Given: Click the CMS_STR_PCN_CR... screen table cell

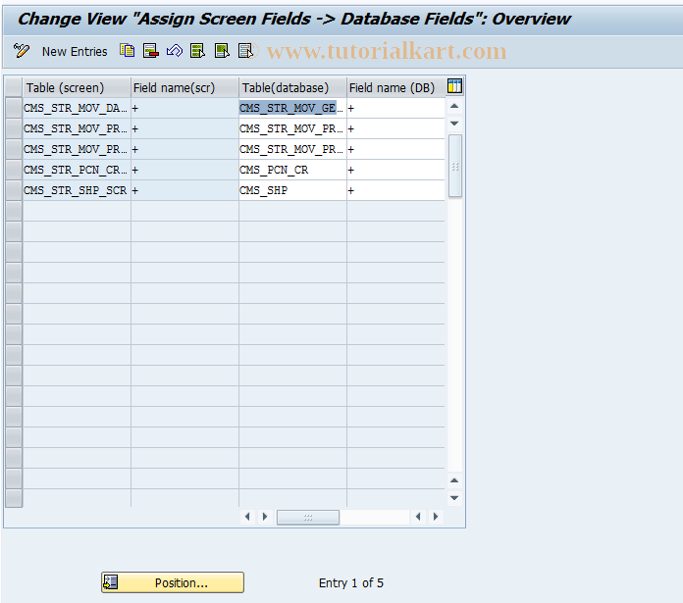Looking at the screenshot, I should (77, 170).
